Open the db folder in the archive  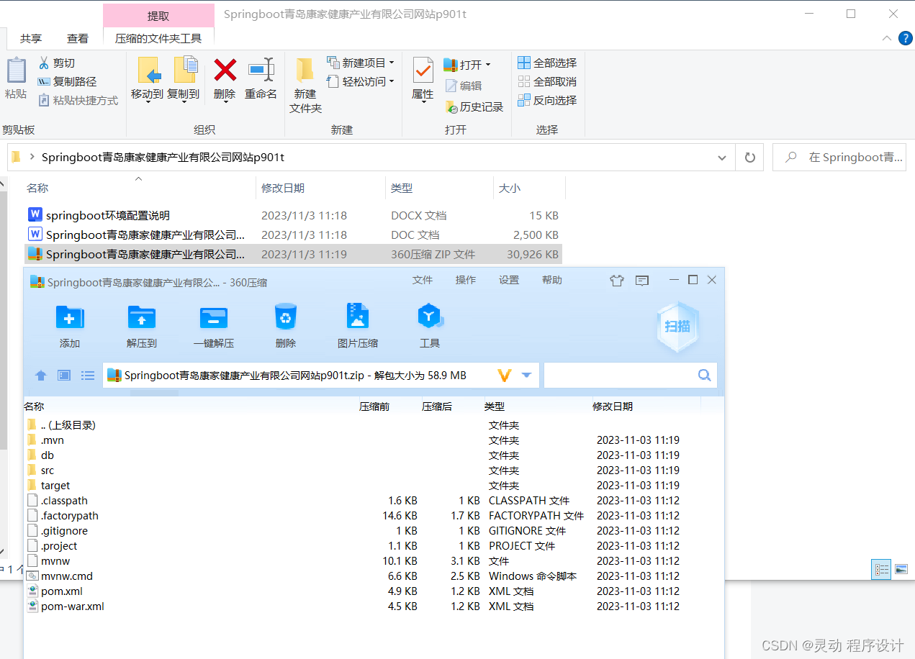coord(48,455)
